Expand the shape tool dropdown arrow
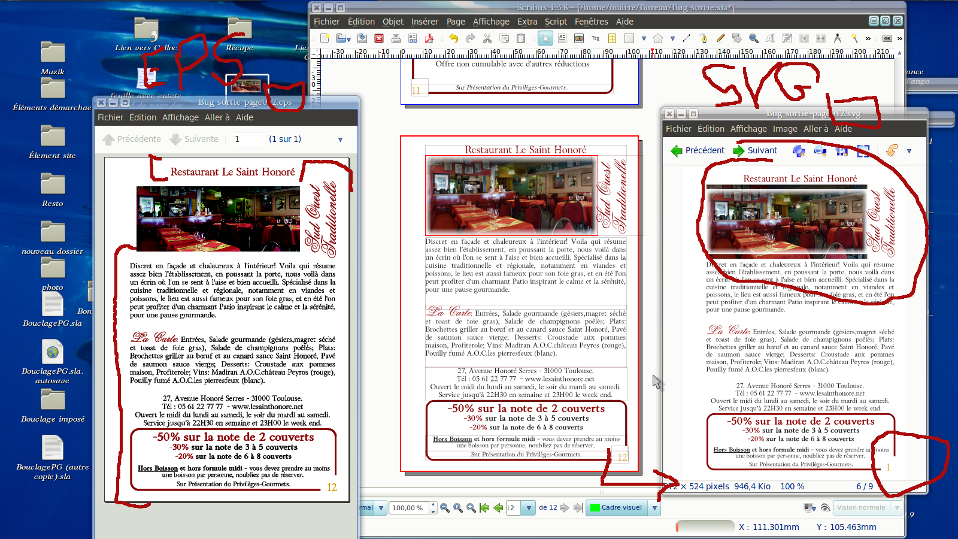This screenshot has height=539, width=958. 644,38
